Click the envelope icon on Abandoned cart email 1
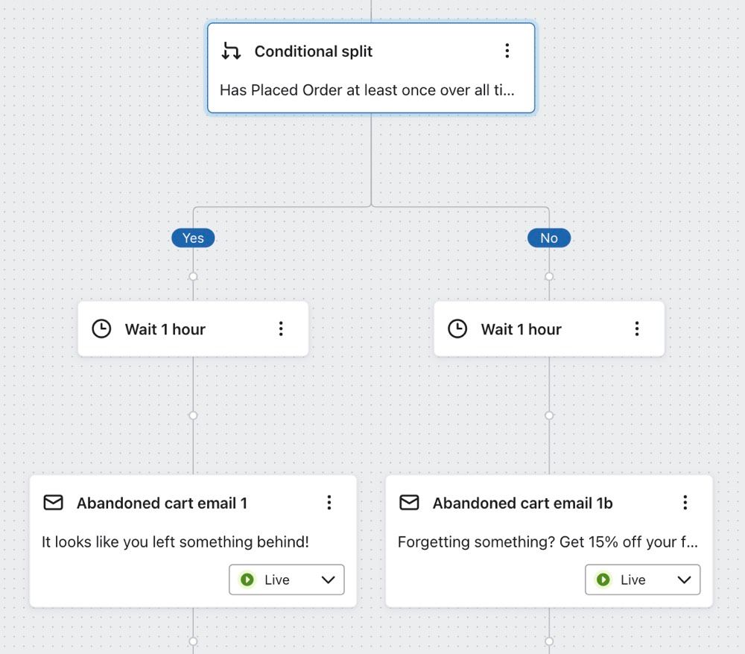The width and height of the screenshot is (745, 654). tap(53, 503)
